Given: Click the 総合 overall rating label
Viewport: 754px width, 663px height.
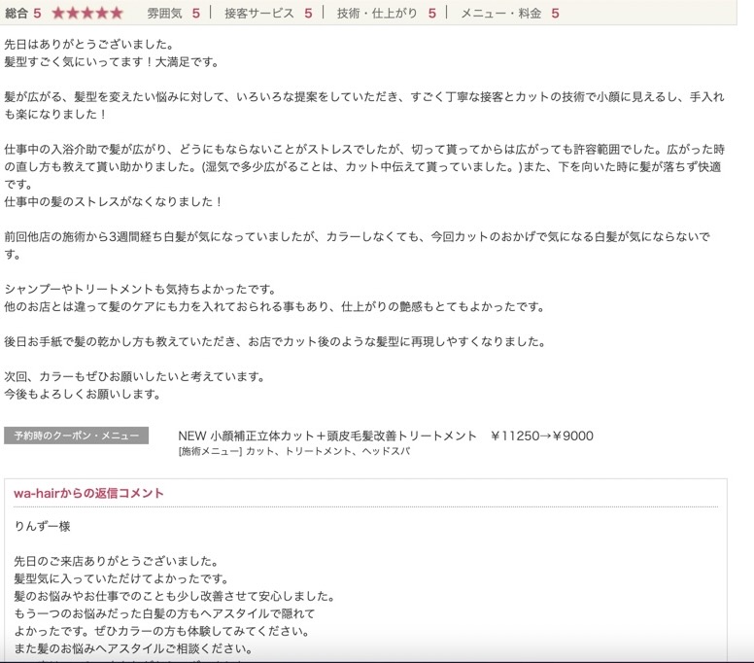Looking at the screenshot, I should coord(17,14).
